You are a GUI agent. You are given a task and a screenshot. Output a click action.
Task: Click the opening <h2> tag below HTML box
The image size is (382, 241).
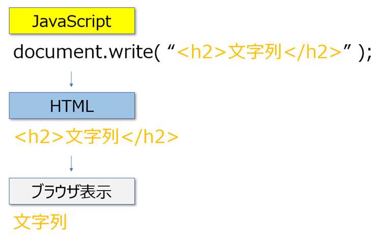coord(39,137)
